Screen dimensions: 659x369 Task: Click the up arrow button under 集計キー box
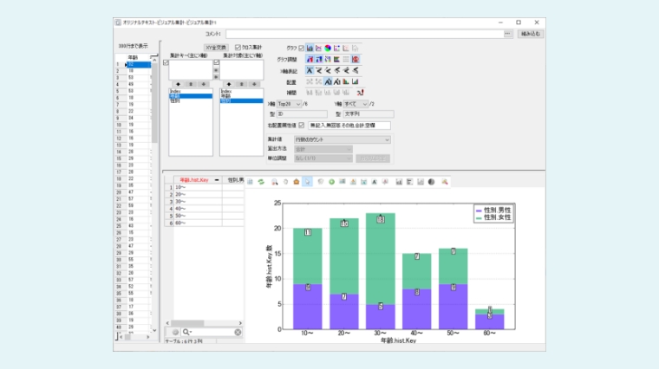coord(179,84)
